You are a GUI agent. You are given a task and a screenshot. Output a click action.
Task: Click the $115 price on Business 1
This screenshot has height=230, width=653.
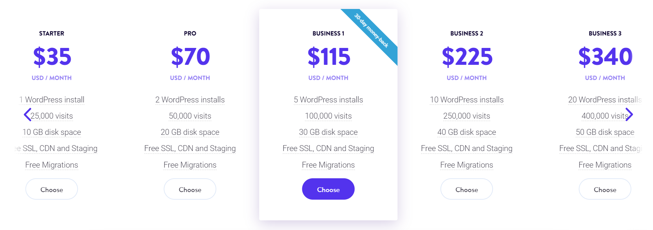click(x=329, y=57)
